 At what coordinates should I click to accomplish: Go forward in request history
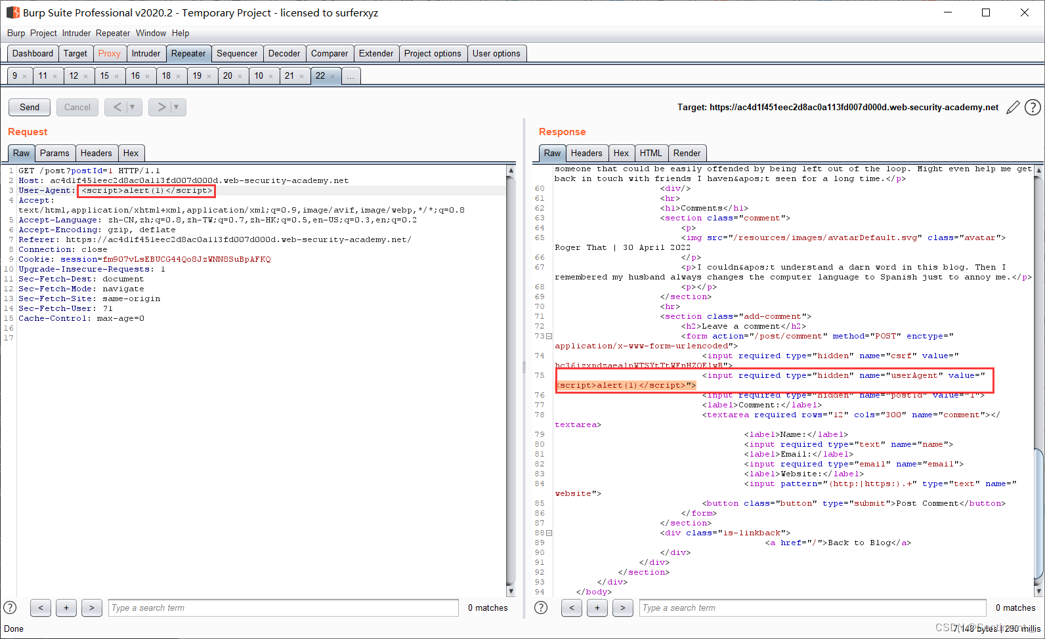click(x=161, y=107)
